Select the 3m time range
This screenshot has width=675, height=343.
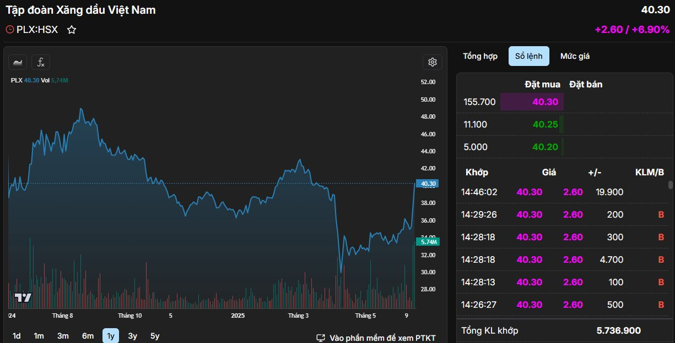point(63,336)
